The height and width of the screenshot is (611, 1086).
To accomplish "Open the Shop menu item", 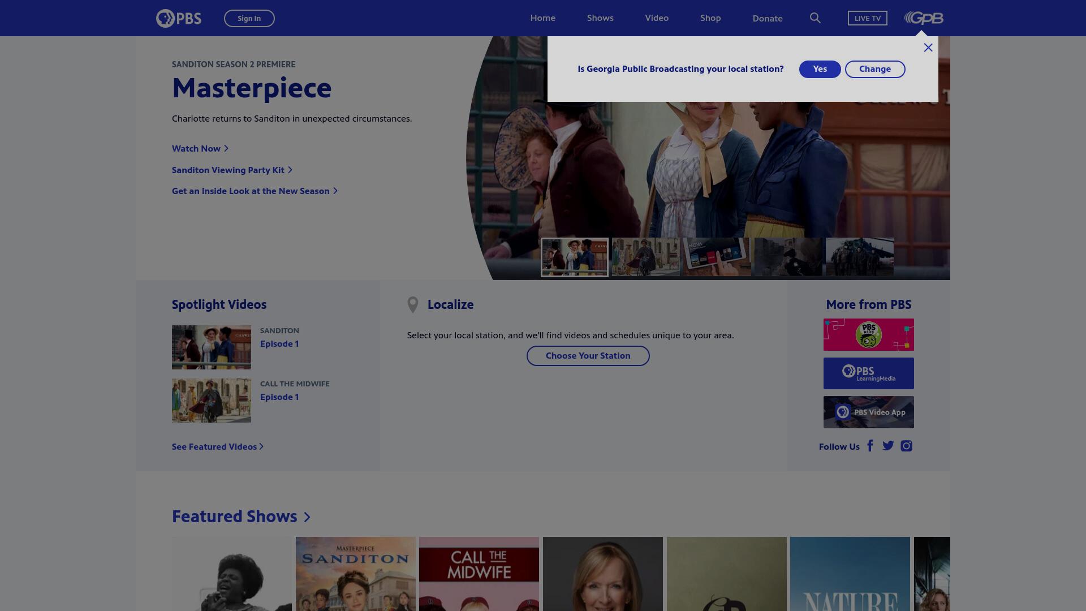I will click(x=710, y=18).
